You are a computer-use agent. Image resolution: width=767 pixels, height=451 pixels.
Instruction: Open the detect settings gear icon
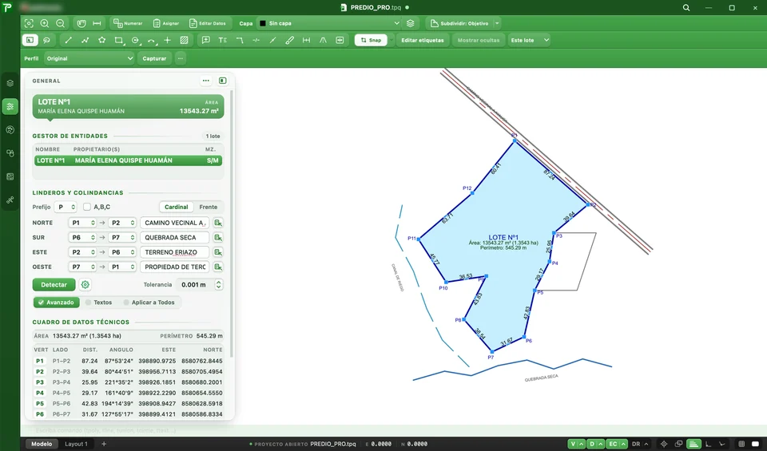coord(85,284)
